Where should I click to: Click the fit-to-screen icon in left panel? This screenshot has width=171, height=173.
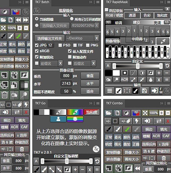coord(3,28)
